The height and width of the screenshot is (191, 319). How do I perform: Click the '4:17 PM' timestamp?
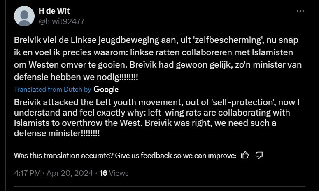pos(28,173)
